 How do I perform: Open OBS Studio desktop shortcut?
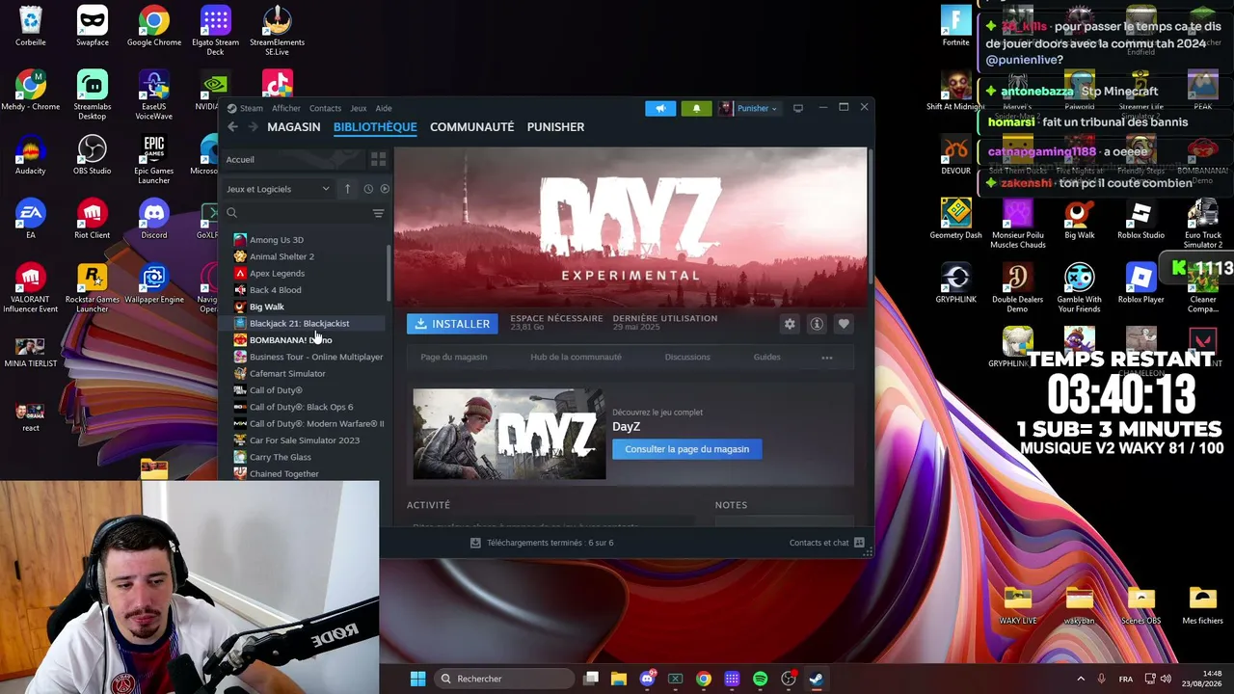(x=92, y=154)
